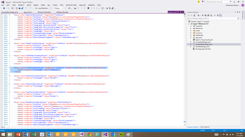Screen dimensions: 245x137
Task: Open the Solution Explorer window options dropdown
Action: [x=235, y=12]
